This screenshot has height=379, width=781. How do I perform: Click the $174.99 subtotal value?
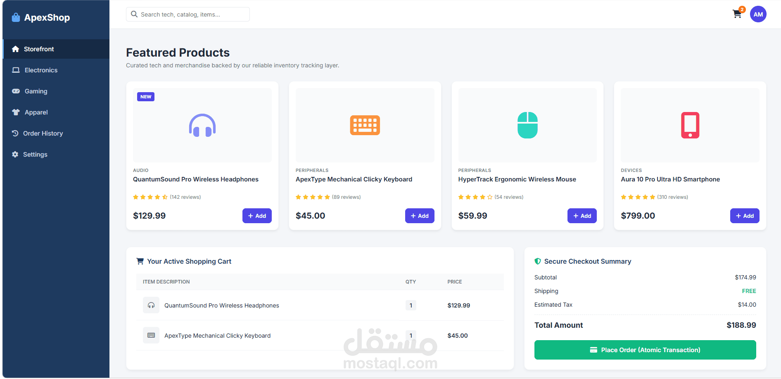click(745, 277)
